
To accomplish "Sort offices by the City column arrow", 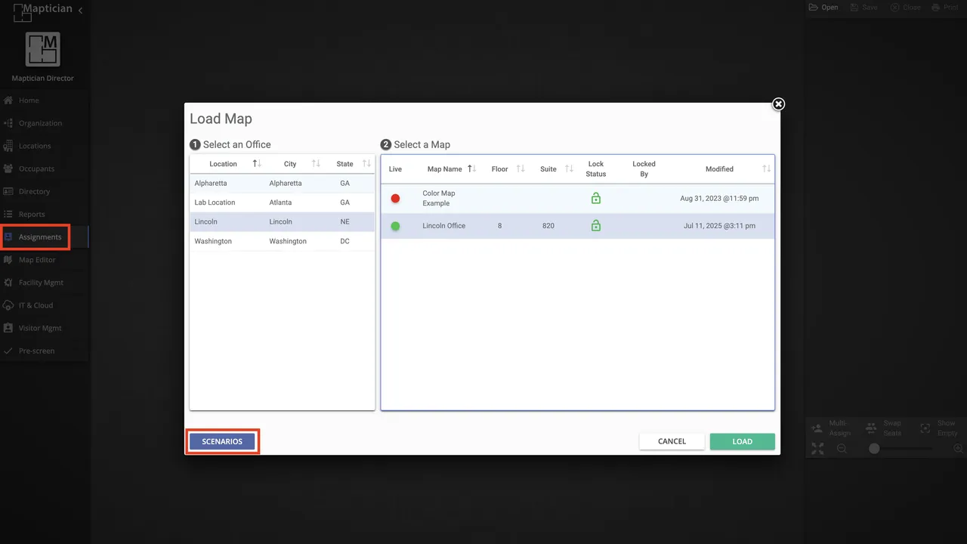I will point(317,164).
